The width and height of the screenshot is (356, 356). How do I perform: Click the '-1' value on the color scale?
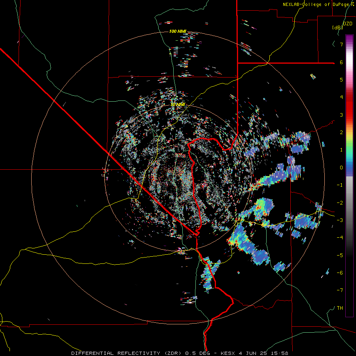click(340, 185)
